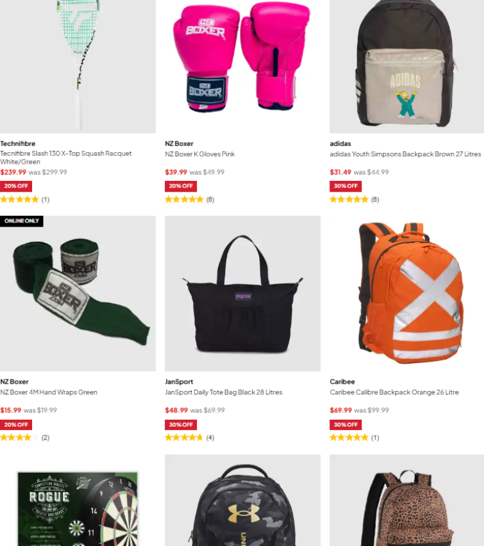Viewport: 484px width, 546px height.
Task: Open the black JanSport tote bag image
Action: coord(243,293)
